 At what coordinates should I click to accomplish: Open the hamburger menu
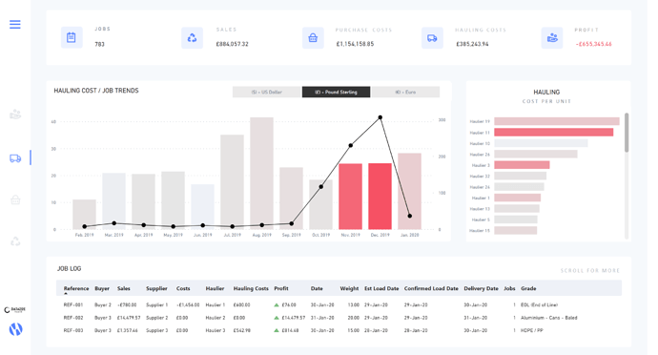point(15,25)
